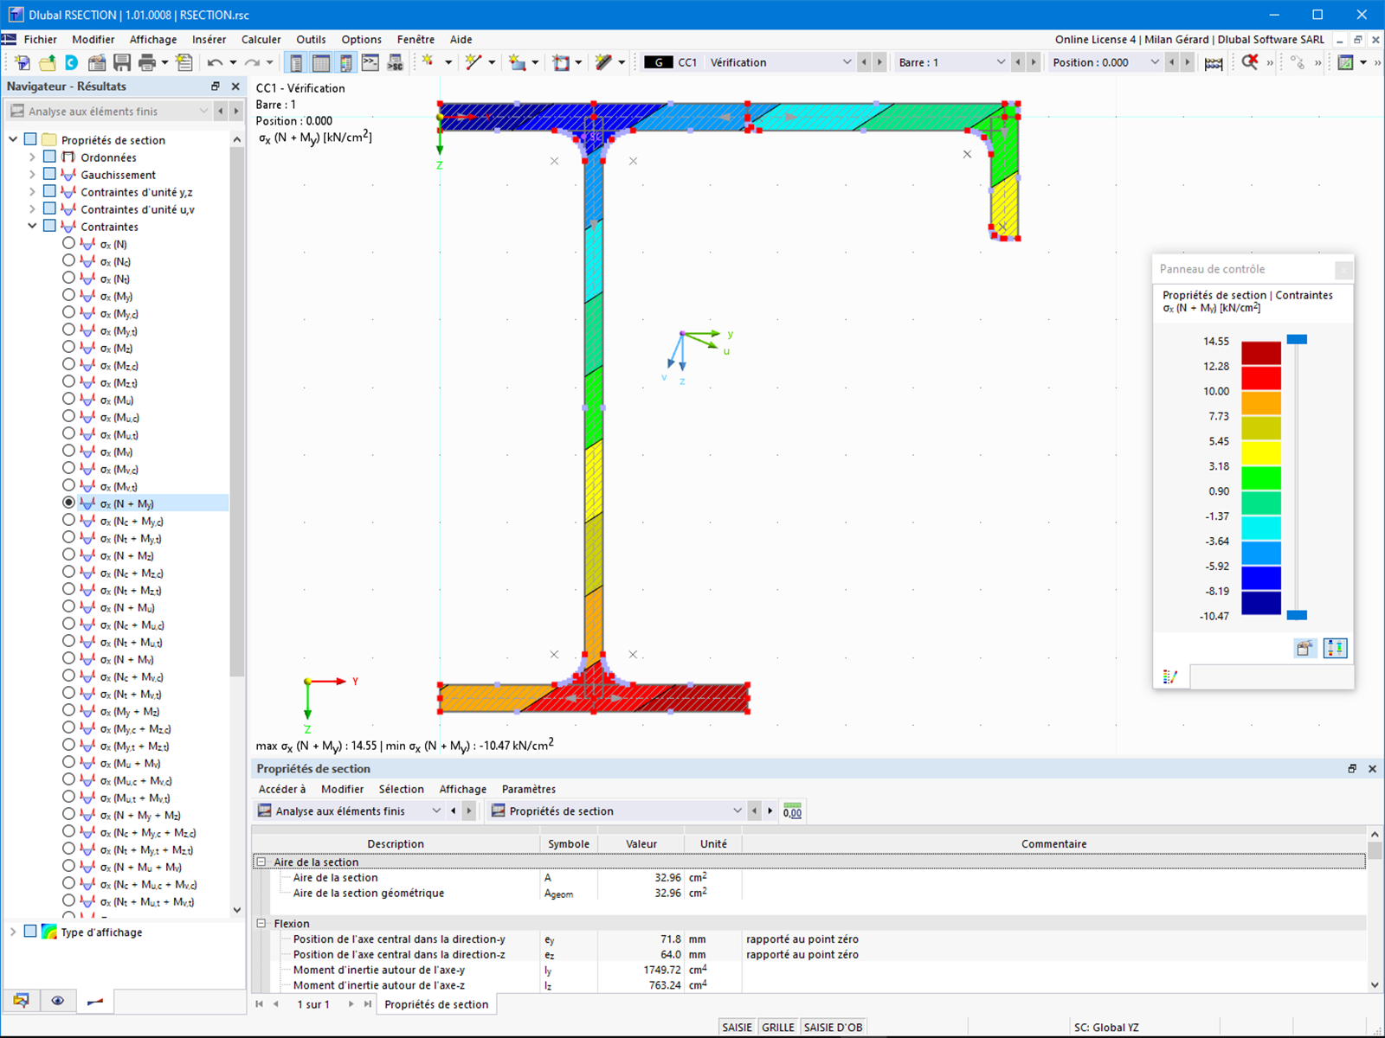
Task: Toggle decimal places 0,00 icon in table toolbar
Action: point(792,811)
